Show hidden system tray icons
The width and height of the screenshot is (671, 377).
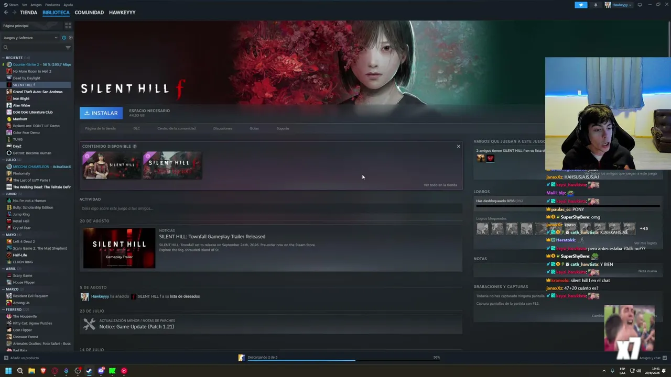604,371
